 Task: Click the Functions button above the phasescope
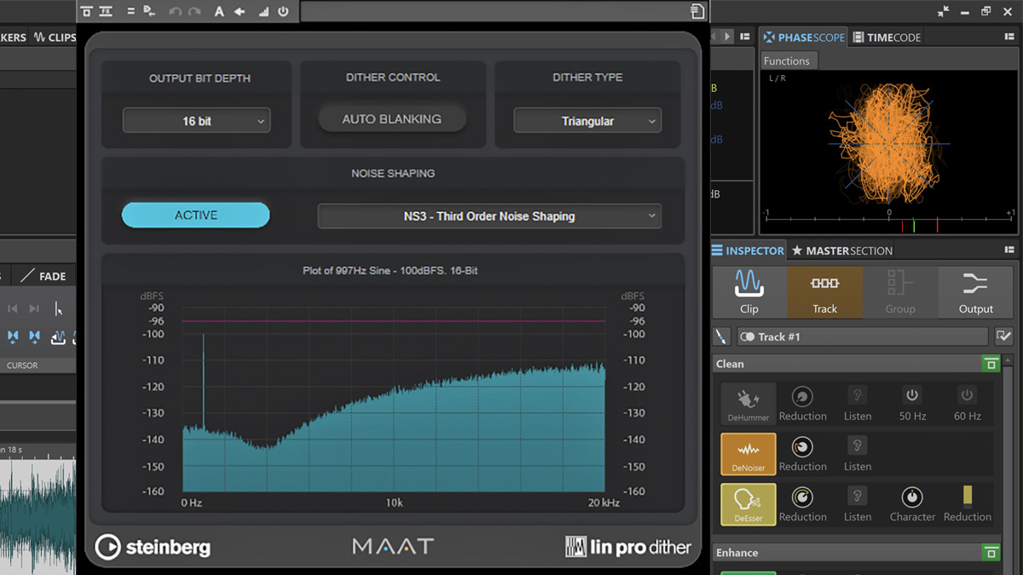click(788, 60)
